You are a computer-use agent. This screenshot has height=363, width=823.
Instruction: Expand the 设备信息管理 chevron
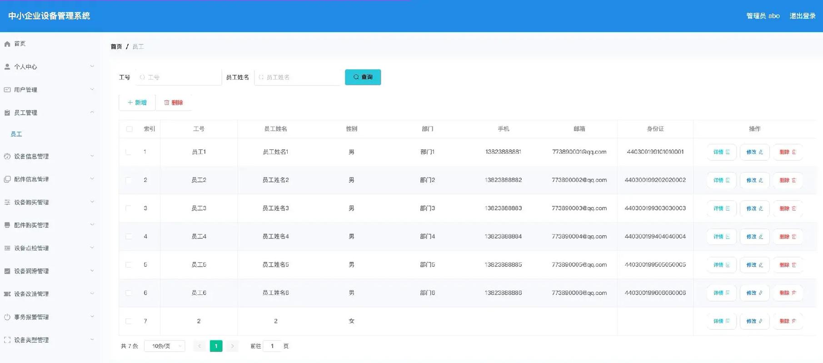coord(92,156)
